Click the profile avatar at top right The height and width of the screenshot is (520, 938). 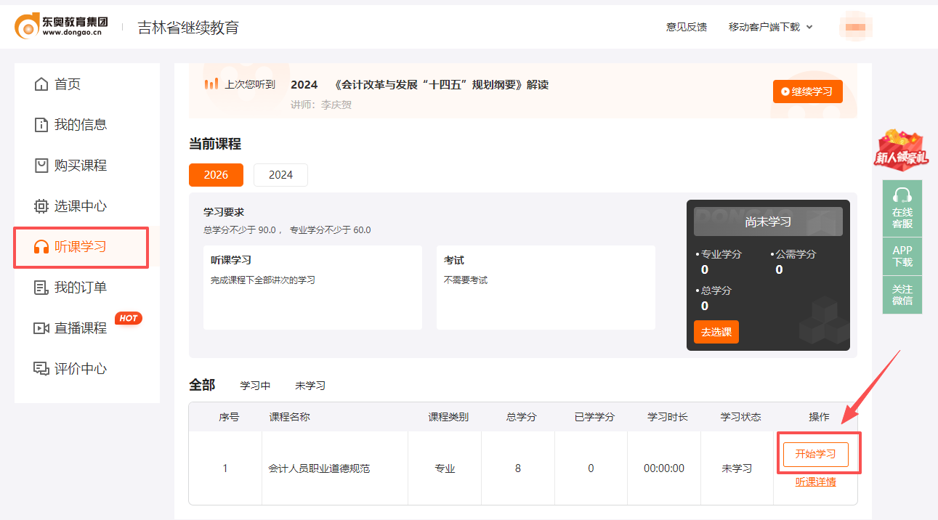pyautogui.click(x=855, y=25)
